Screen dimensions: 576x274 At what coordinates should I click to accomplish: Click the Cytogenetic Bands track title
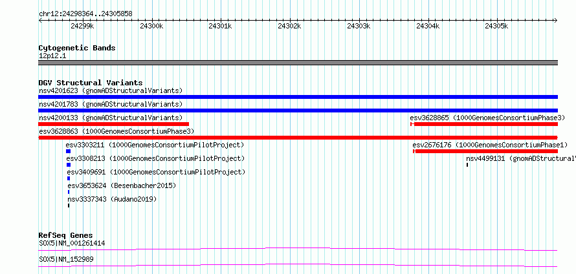77,48
